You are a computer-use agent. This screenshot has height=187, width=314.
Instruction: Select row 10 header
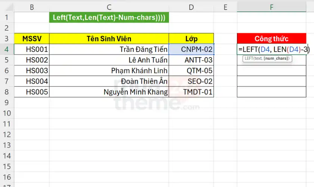(7, 113)
